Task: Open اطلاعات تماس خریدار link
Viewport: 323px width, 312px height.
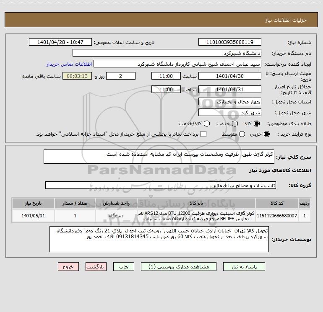Action: pos(69,64)
